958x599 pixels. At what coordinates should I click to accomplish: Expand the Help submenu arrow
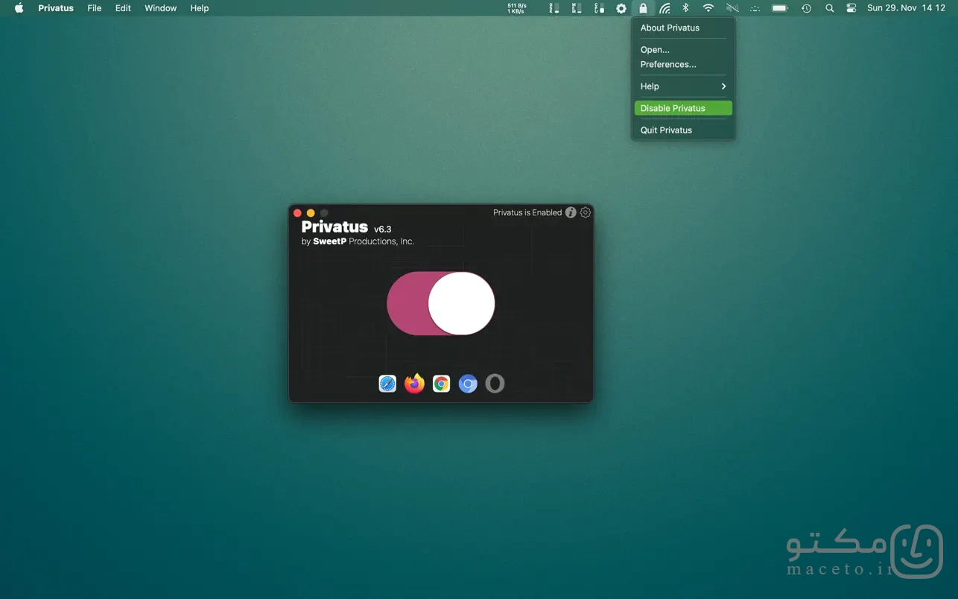(x=723, y=86)
